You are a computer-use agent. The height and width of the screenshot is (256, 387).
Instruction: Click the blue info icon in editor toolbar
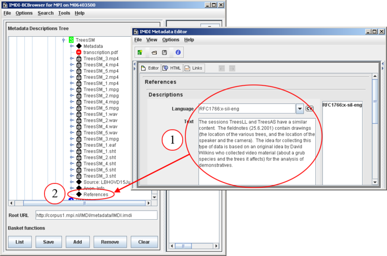(x=178, y=52)
